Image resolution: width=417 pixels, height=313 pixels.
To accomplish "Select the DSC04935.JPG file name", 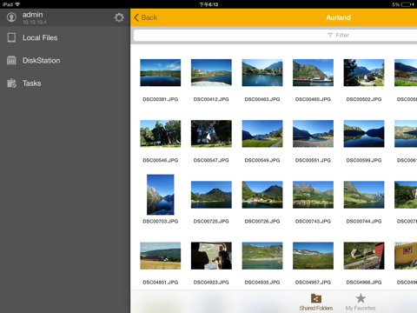I will [x=262, y=283].
